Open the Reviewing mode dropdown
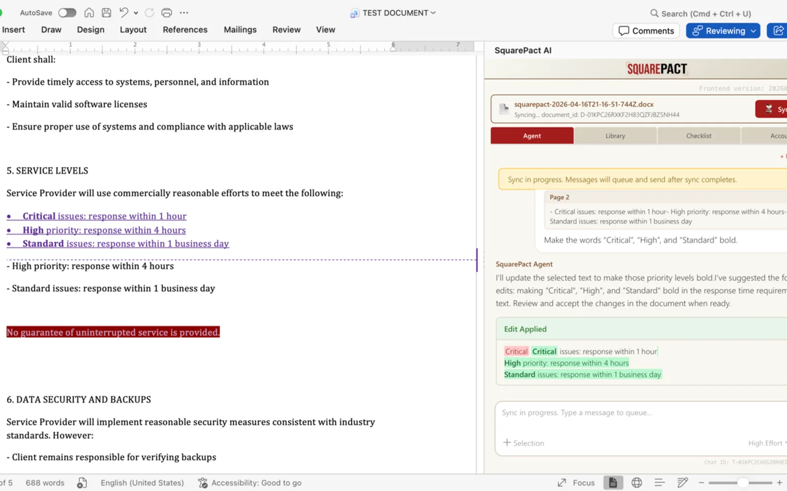The height and width of the screenshot is (491, 787). coord(753,31)
